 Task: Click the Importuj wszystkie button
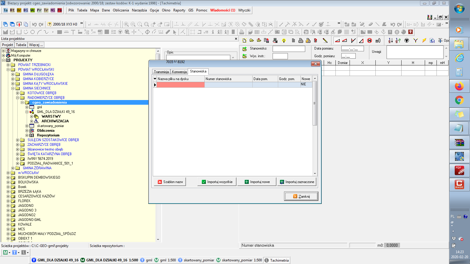[x=217, y=182]
